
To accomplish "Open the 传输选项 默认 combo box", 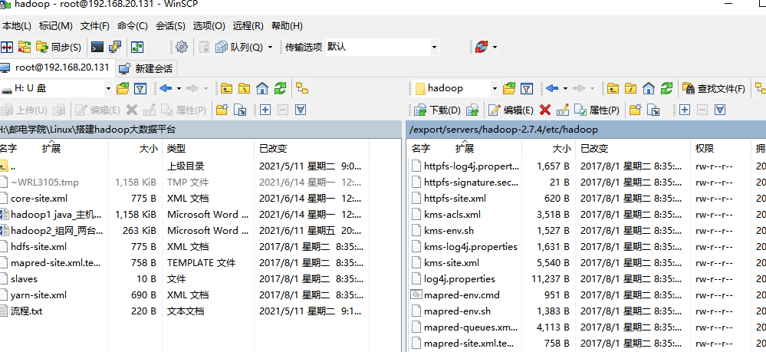I will point(382,47).
